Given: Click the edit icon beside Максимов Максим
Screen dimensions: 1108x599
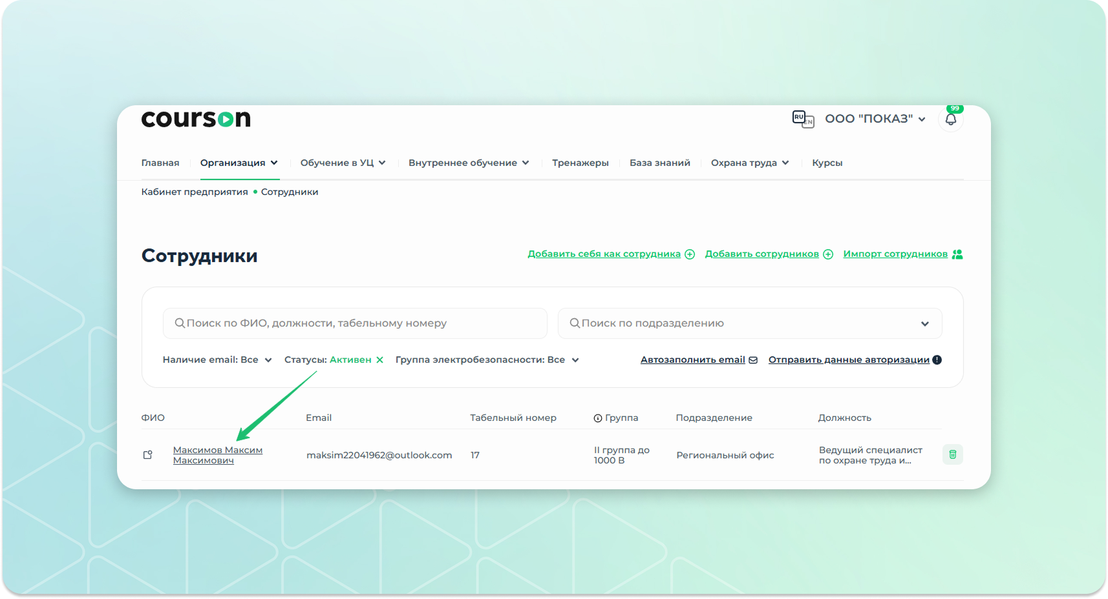Looking at the screenshot, I should (x=148, y=455).
